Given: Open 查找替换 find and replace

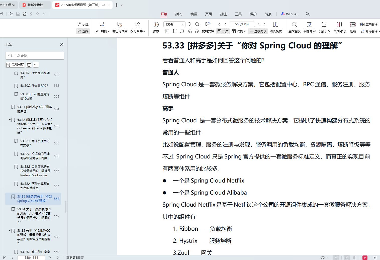Looking at the screenshot, I should tap(294, 27).
